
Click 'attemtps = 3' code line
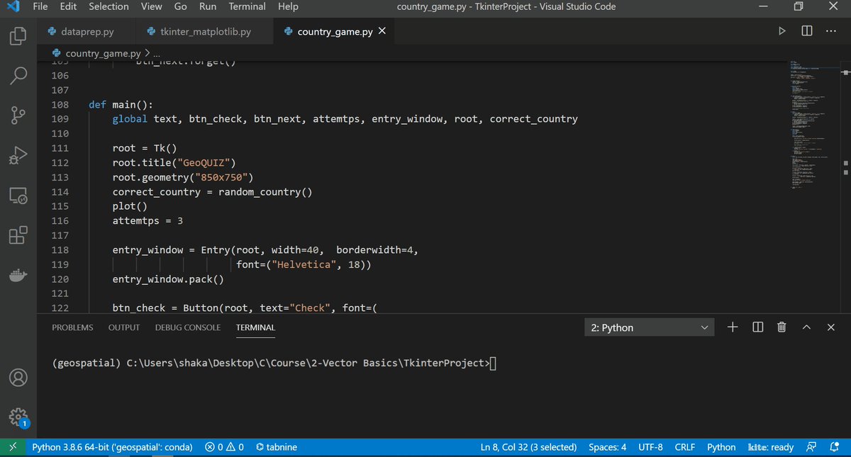(x=148, y=221)
